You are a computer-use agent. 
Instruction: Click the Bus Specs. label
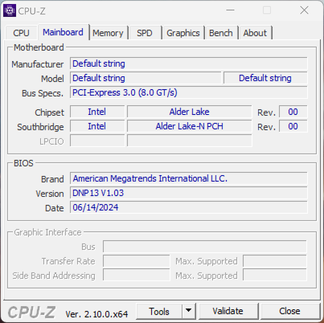tap(43, 93)
